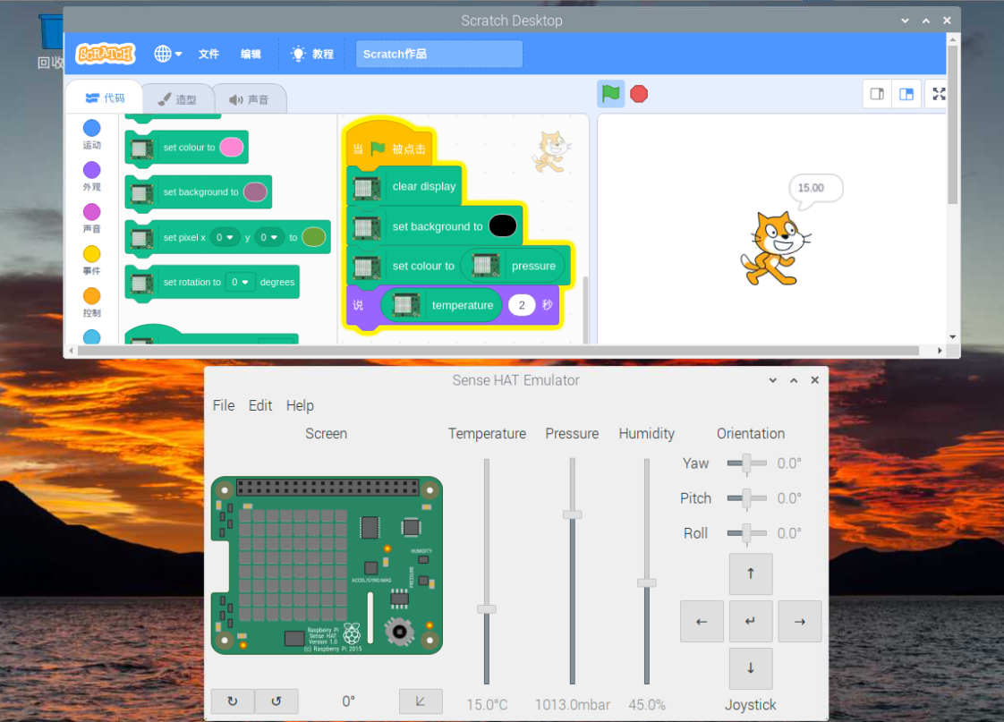Click the 15.00 speech bubble on stage

pos(816,190)
